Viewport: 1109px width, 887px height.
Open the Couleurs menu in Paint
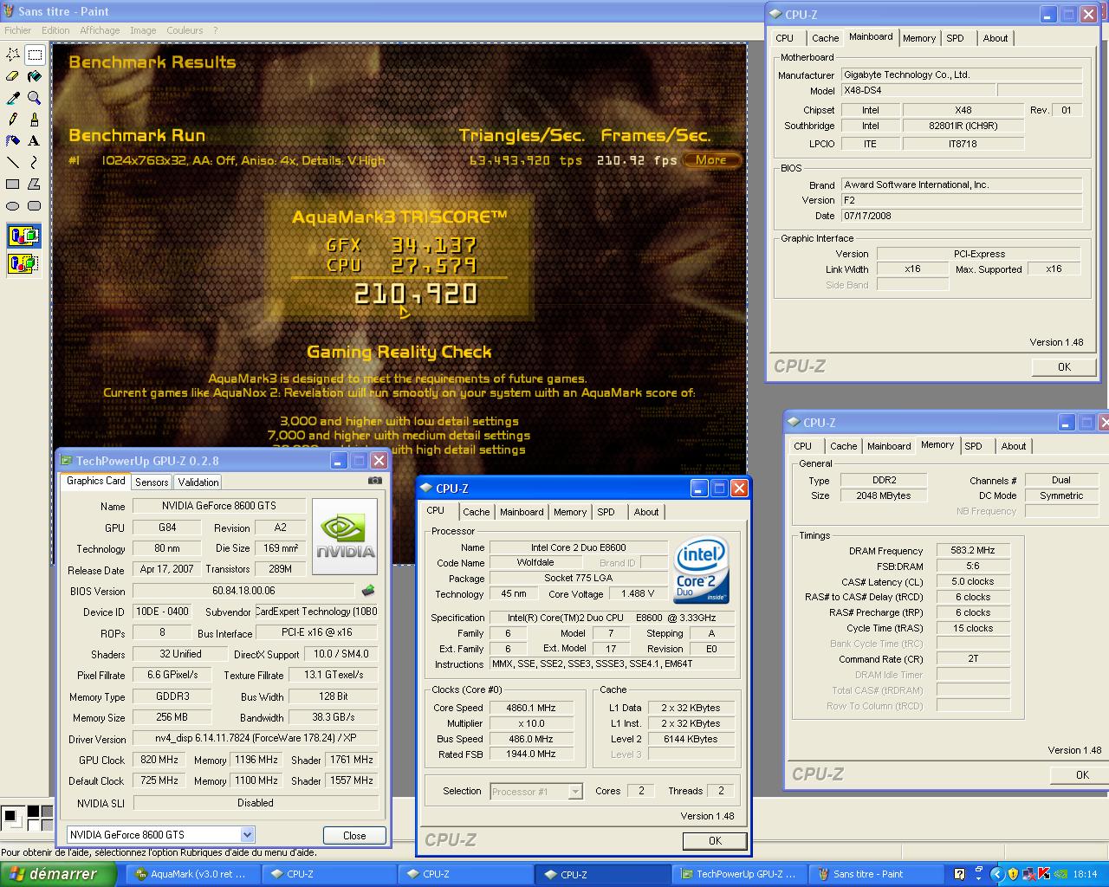point(185,30)
